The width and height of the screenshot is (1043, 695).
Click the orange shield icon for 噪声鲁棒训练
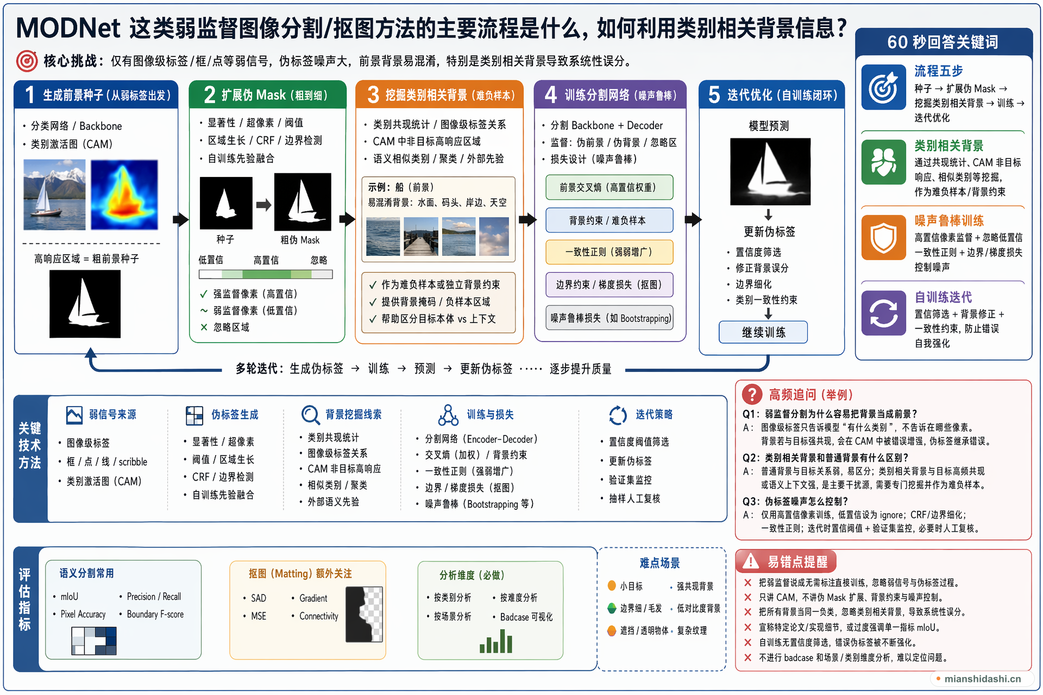pos(883,237)
